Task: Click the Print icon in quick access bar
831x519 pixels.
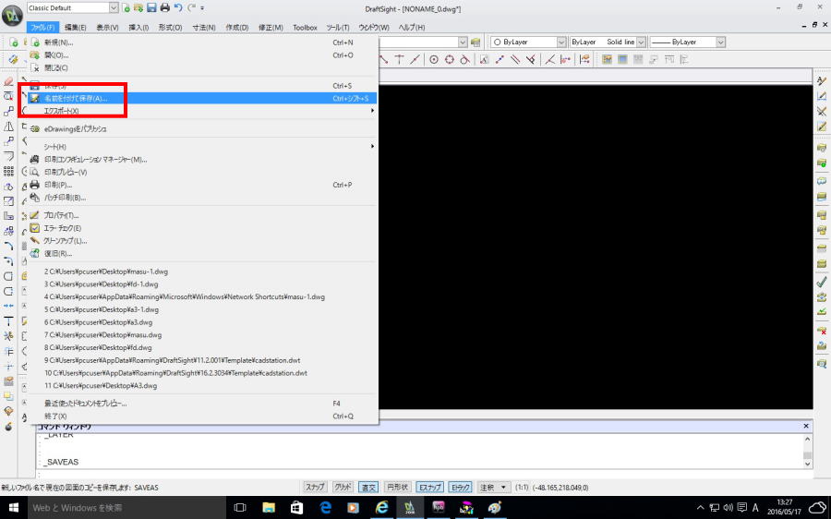Action: click(x=165, y=7)
